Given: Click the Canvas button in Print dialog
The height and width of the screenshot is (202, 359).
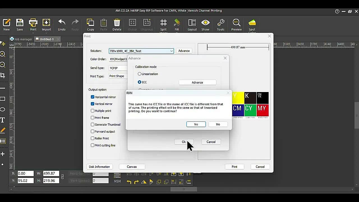Looking at the screenshot, I should [132, 167].
